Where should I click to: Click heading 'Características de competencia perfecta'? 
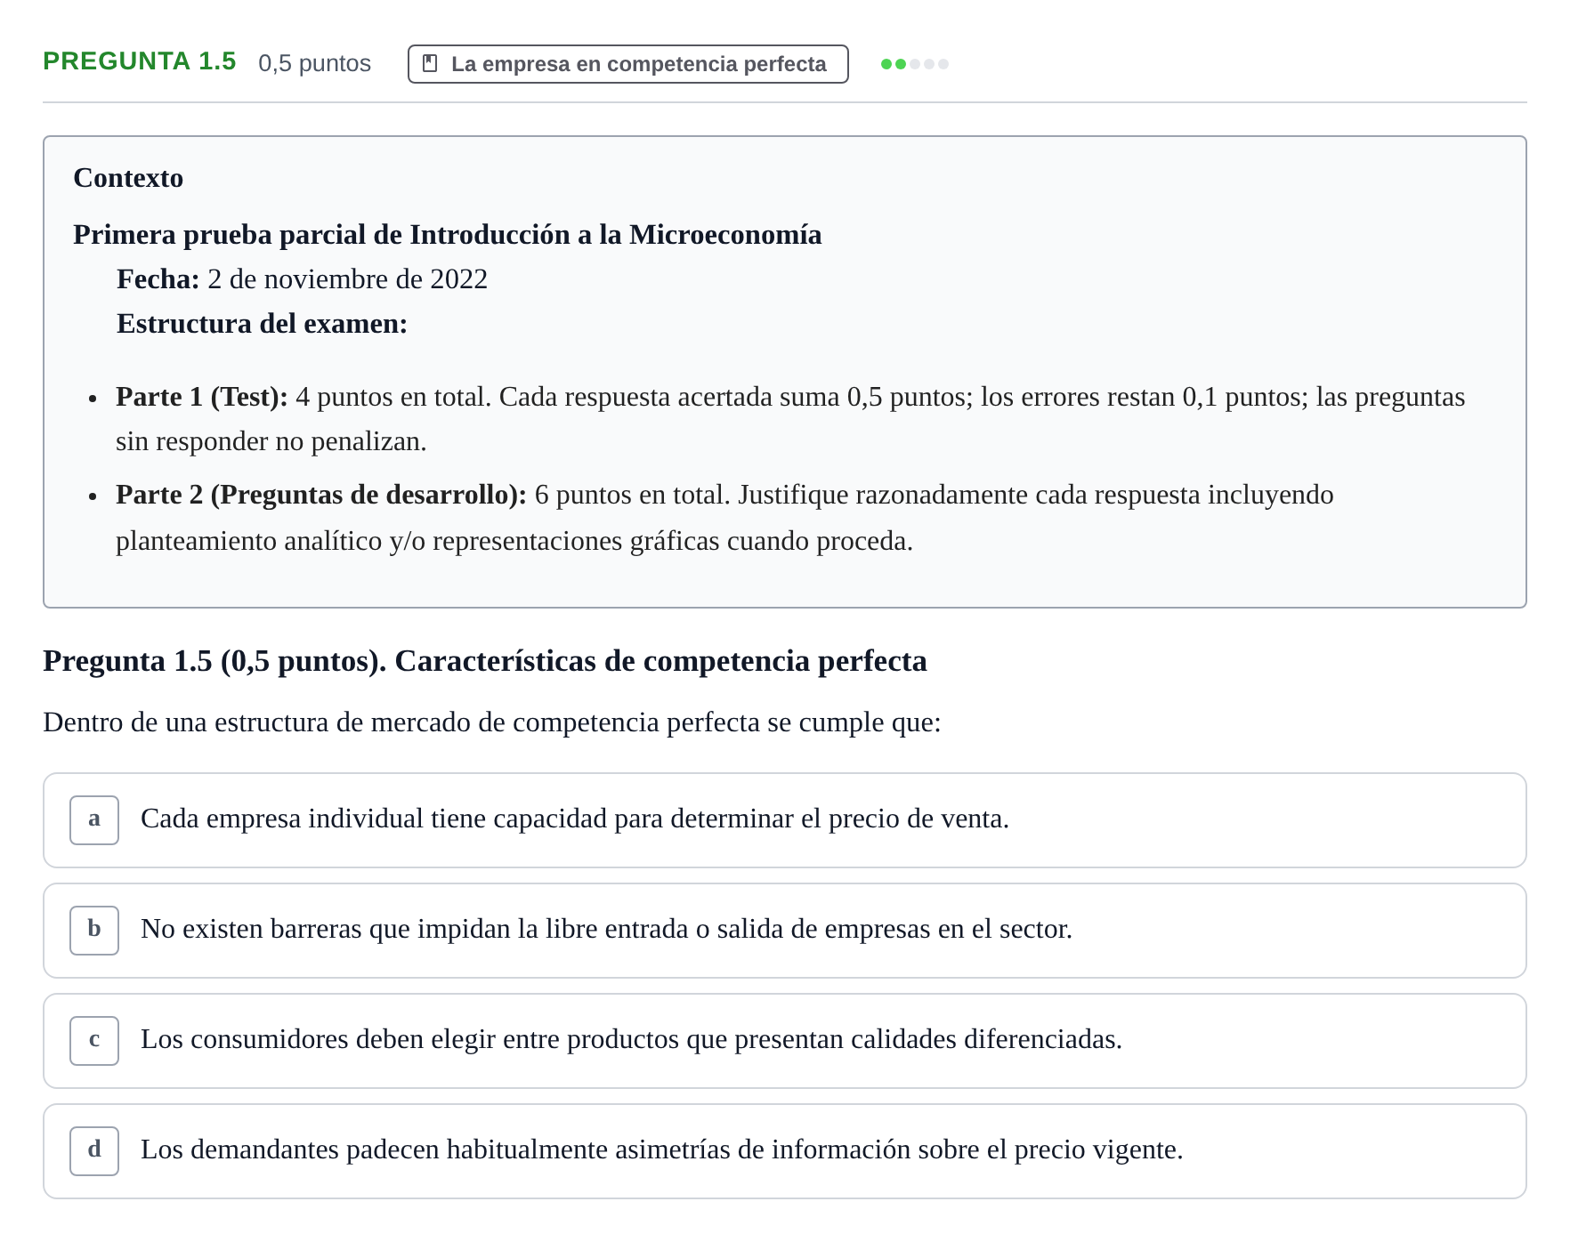[660, 661]
